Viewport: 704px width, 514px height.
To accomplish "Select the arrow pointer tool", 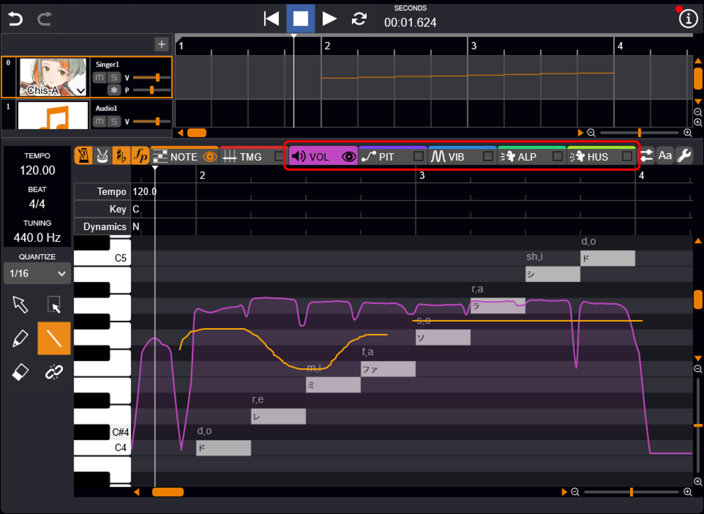I will click(x=20, y=304).
